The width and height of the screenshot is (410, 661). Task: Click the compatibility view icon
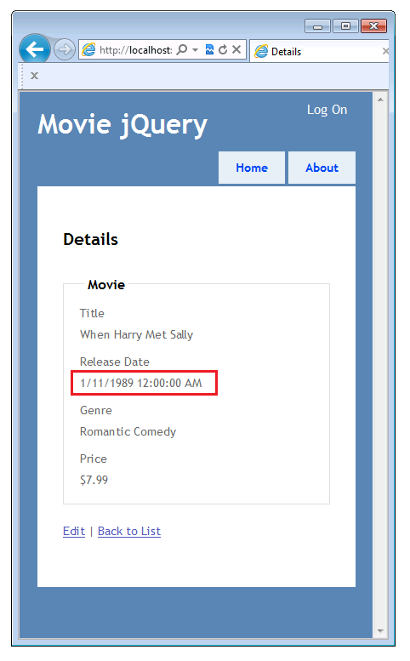(209, 49)
